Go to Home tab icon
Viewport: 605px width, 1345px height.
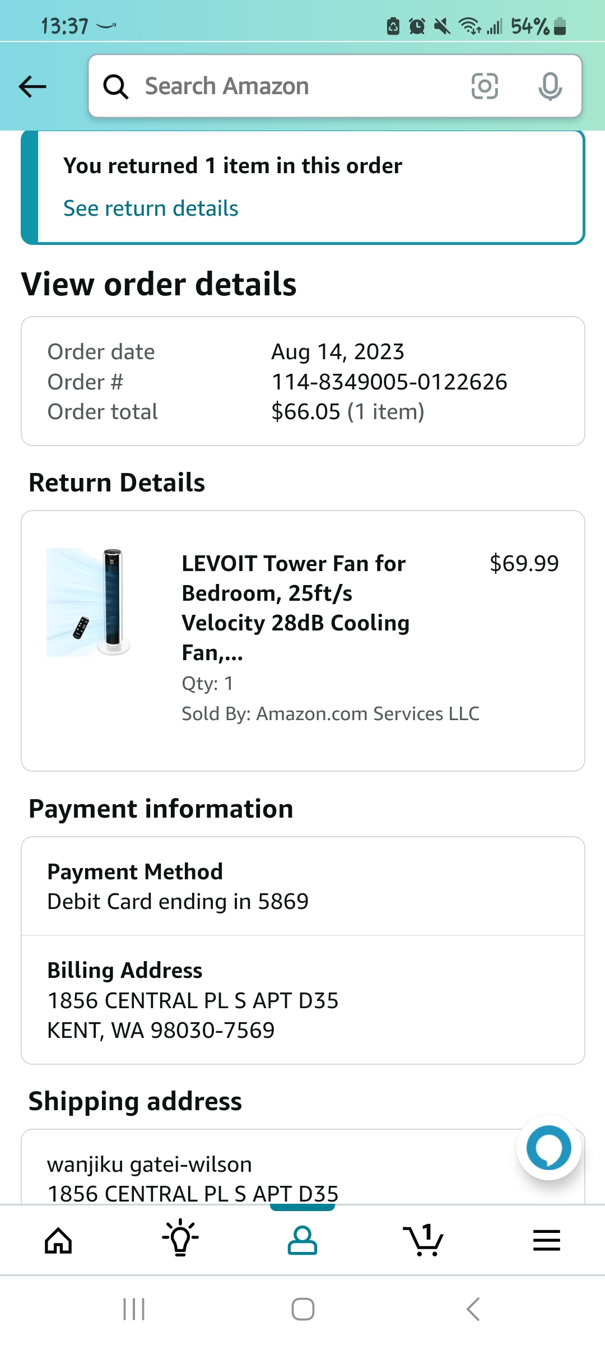coord(58,1240)
